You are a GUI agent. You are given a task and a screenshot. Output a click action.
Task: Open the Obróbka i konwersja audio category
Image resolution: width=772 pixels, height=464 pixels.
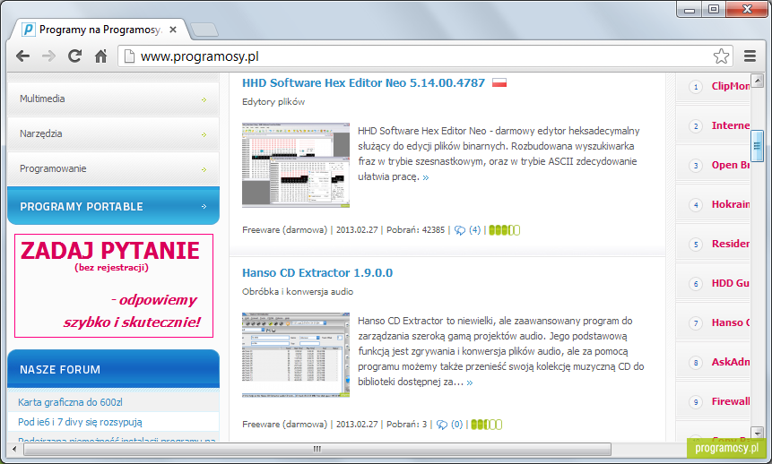[x=298, y=292]
